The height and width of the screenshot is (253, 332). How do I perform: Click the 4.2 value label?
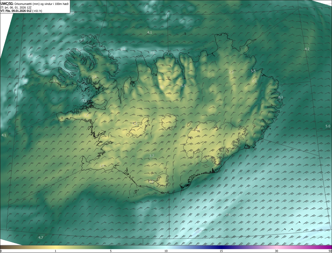pos(307,49)
